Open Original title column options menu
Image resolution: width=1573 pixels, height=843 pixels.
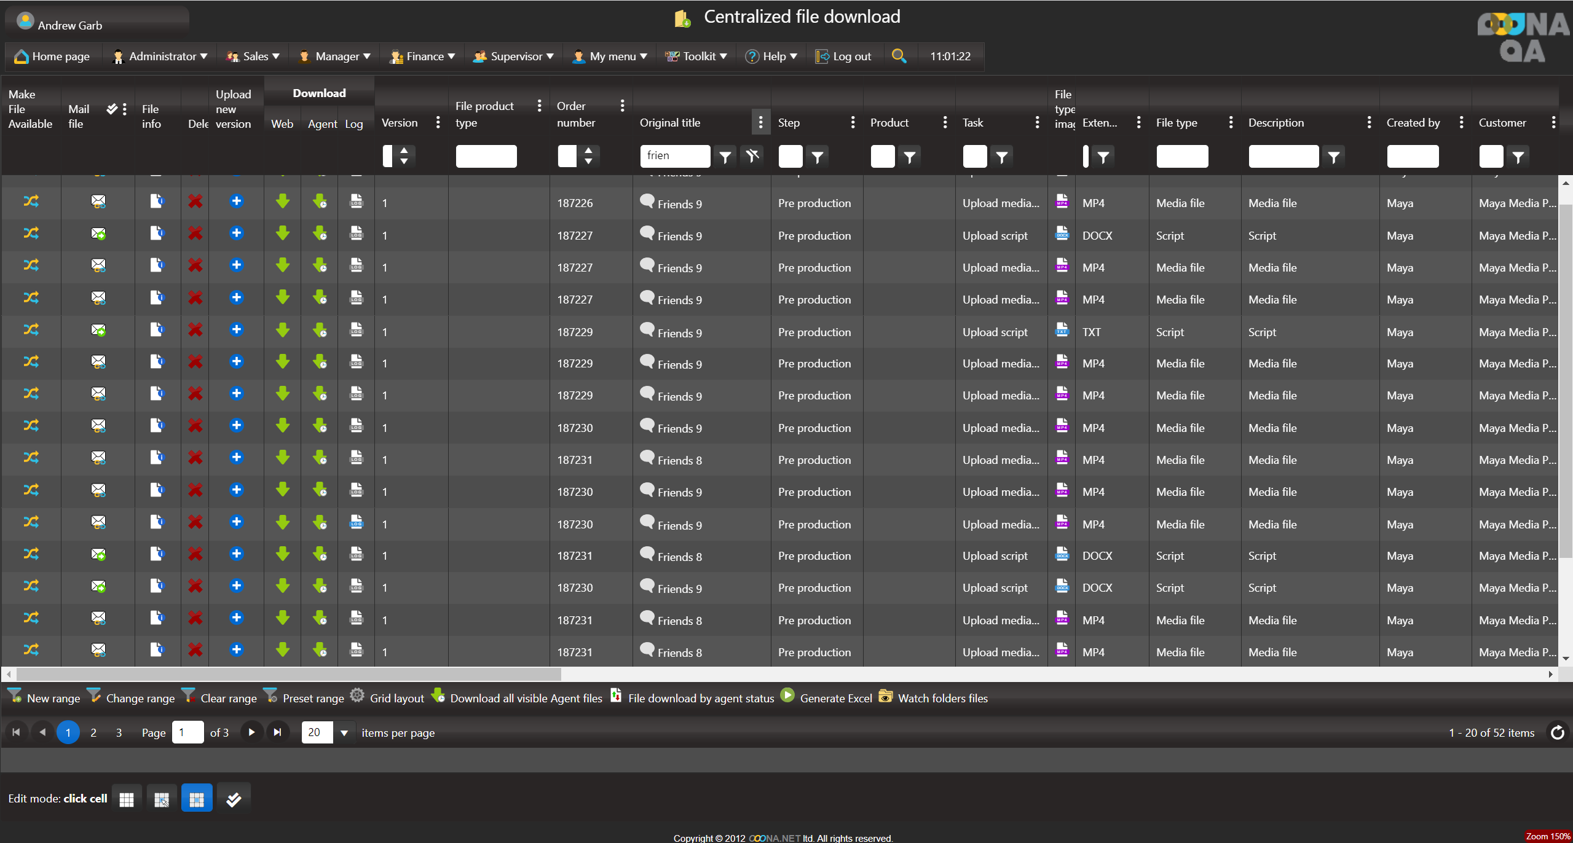pyautogui.click(x=760, y=122)
